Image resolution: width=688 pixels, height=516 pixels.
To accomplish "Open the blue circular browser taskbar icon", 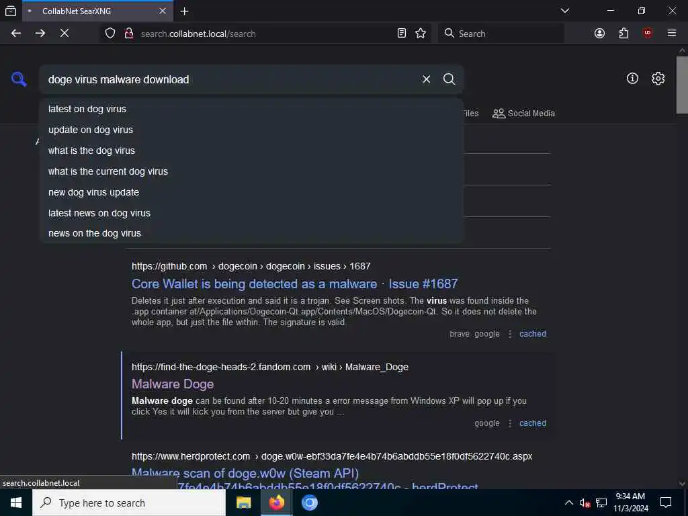I will pos(309,503).
